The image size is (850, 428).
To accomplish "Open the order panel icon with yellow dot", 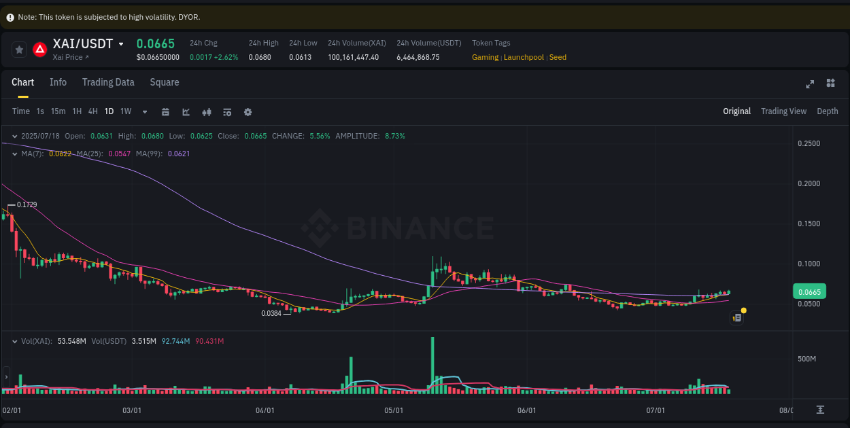I will coord(736,317).
